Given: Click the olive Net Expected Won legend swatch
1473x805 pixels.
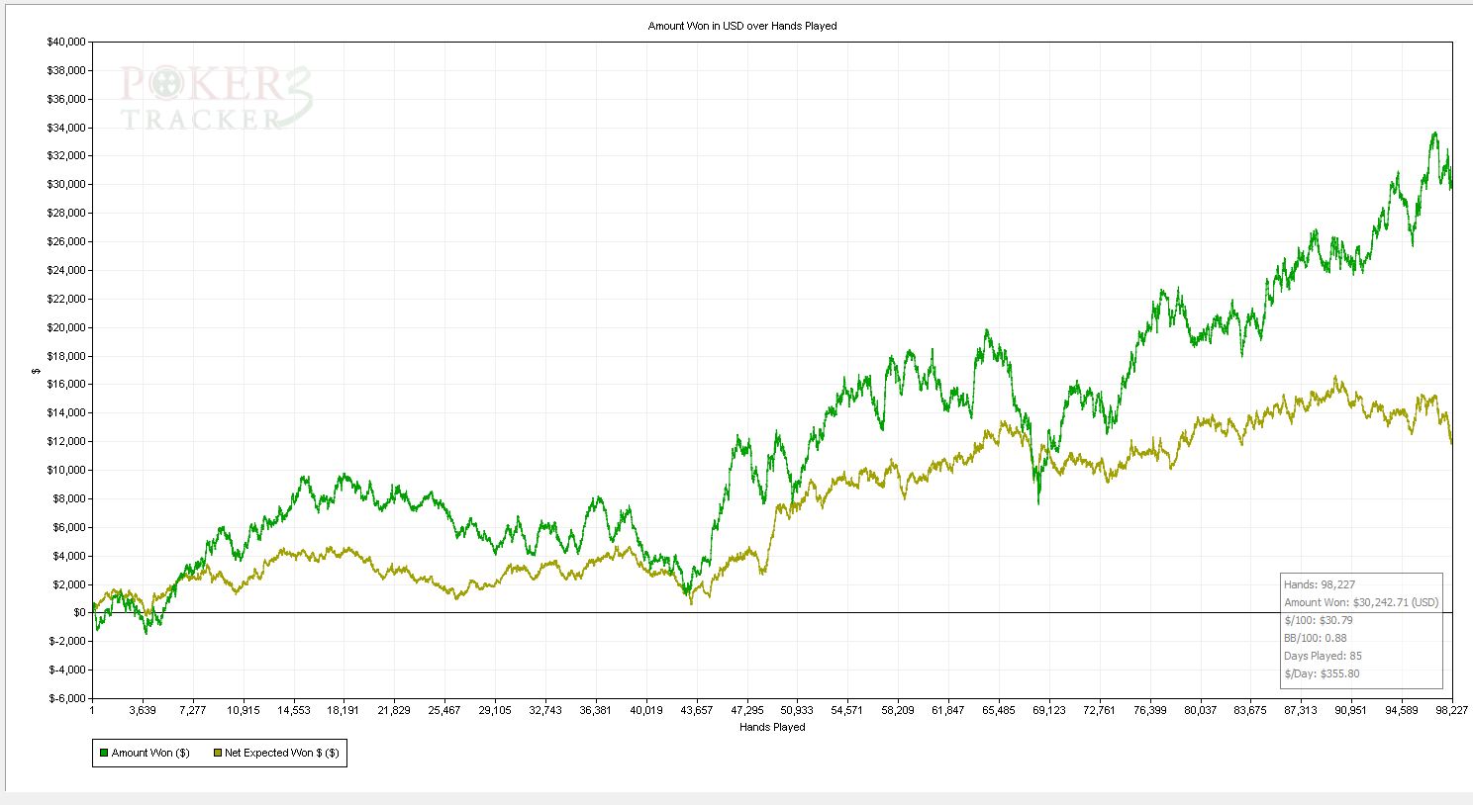Looking at the screenshot, I should pyautogui.click(x=217, y=754).
